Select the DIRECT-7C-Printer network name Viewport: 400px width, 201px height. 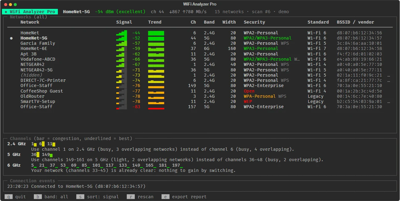43,80
